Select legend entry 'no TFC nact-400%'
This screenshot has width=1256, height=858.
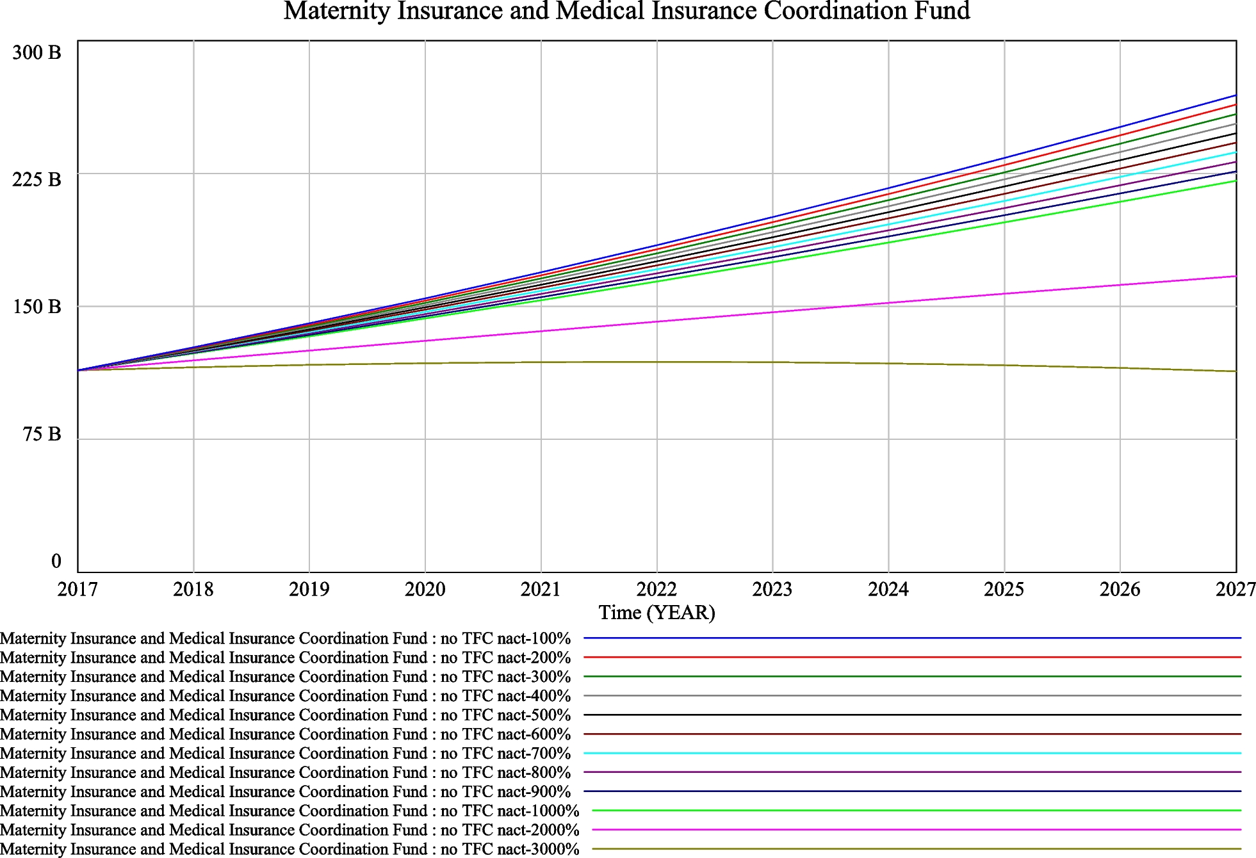click(285, 696)
